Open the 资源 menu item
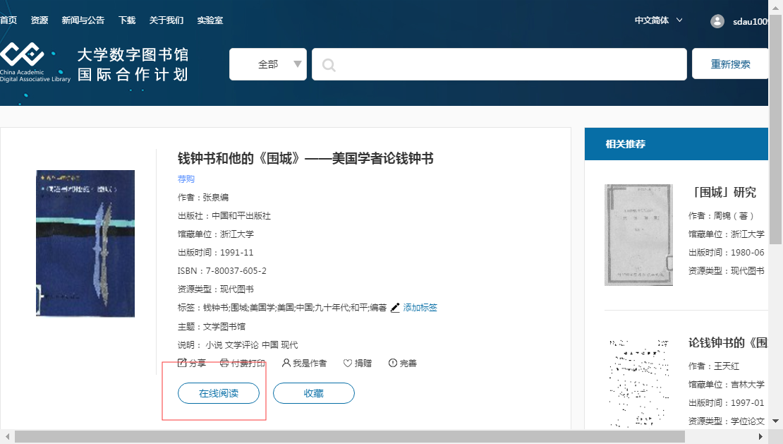Image resolution: width=783 pixels, height=444 pixels. 40,20
